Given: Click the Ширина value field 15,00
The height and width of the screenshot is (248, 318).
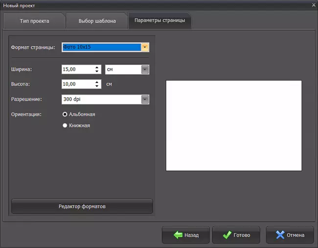Looking at the screenshot, I should 77,69.
